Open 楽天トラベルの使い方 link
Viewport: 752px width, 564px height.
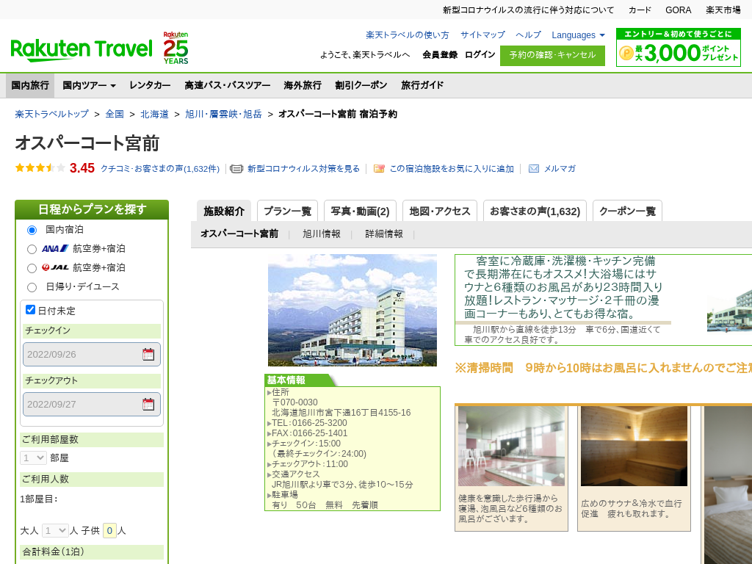(408, 35)
